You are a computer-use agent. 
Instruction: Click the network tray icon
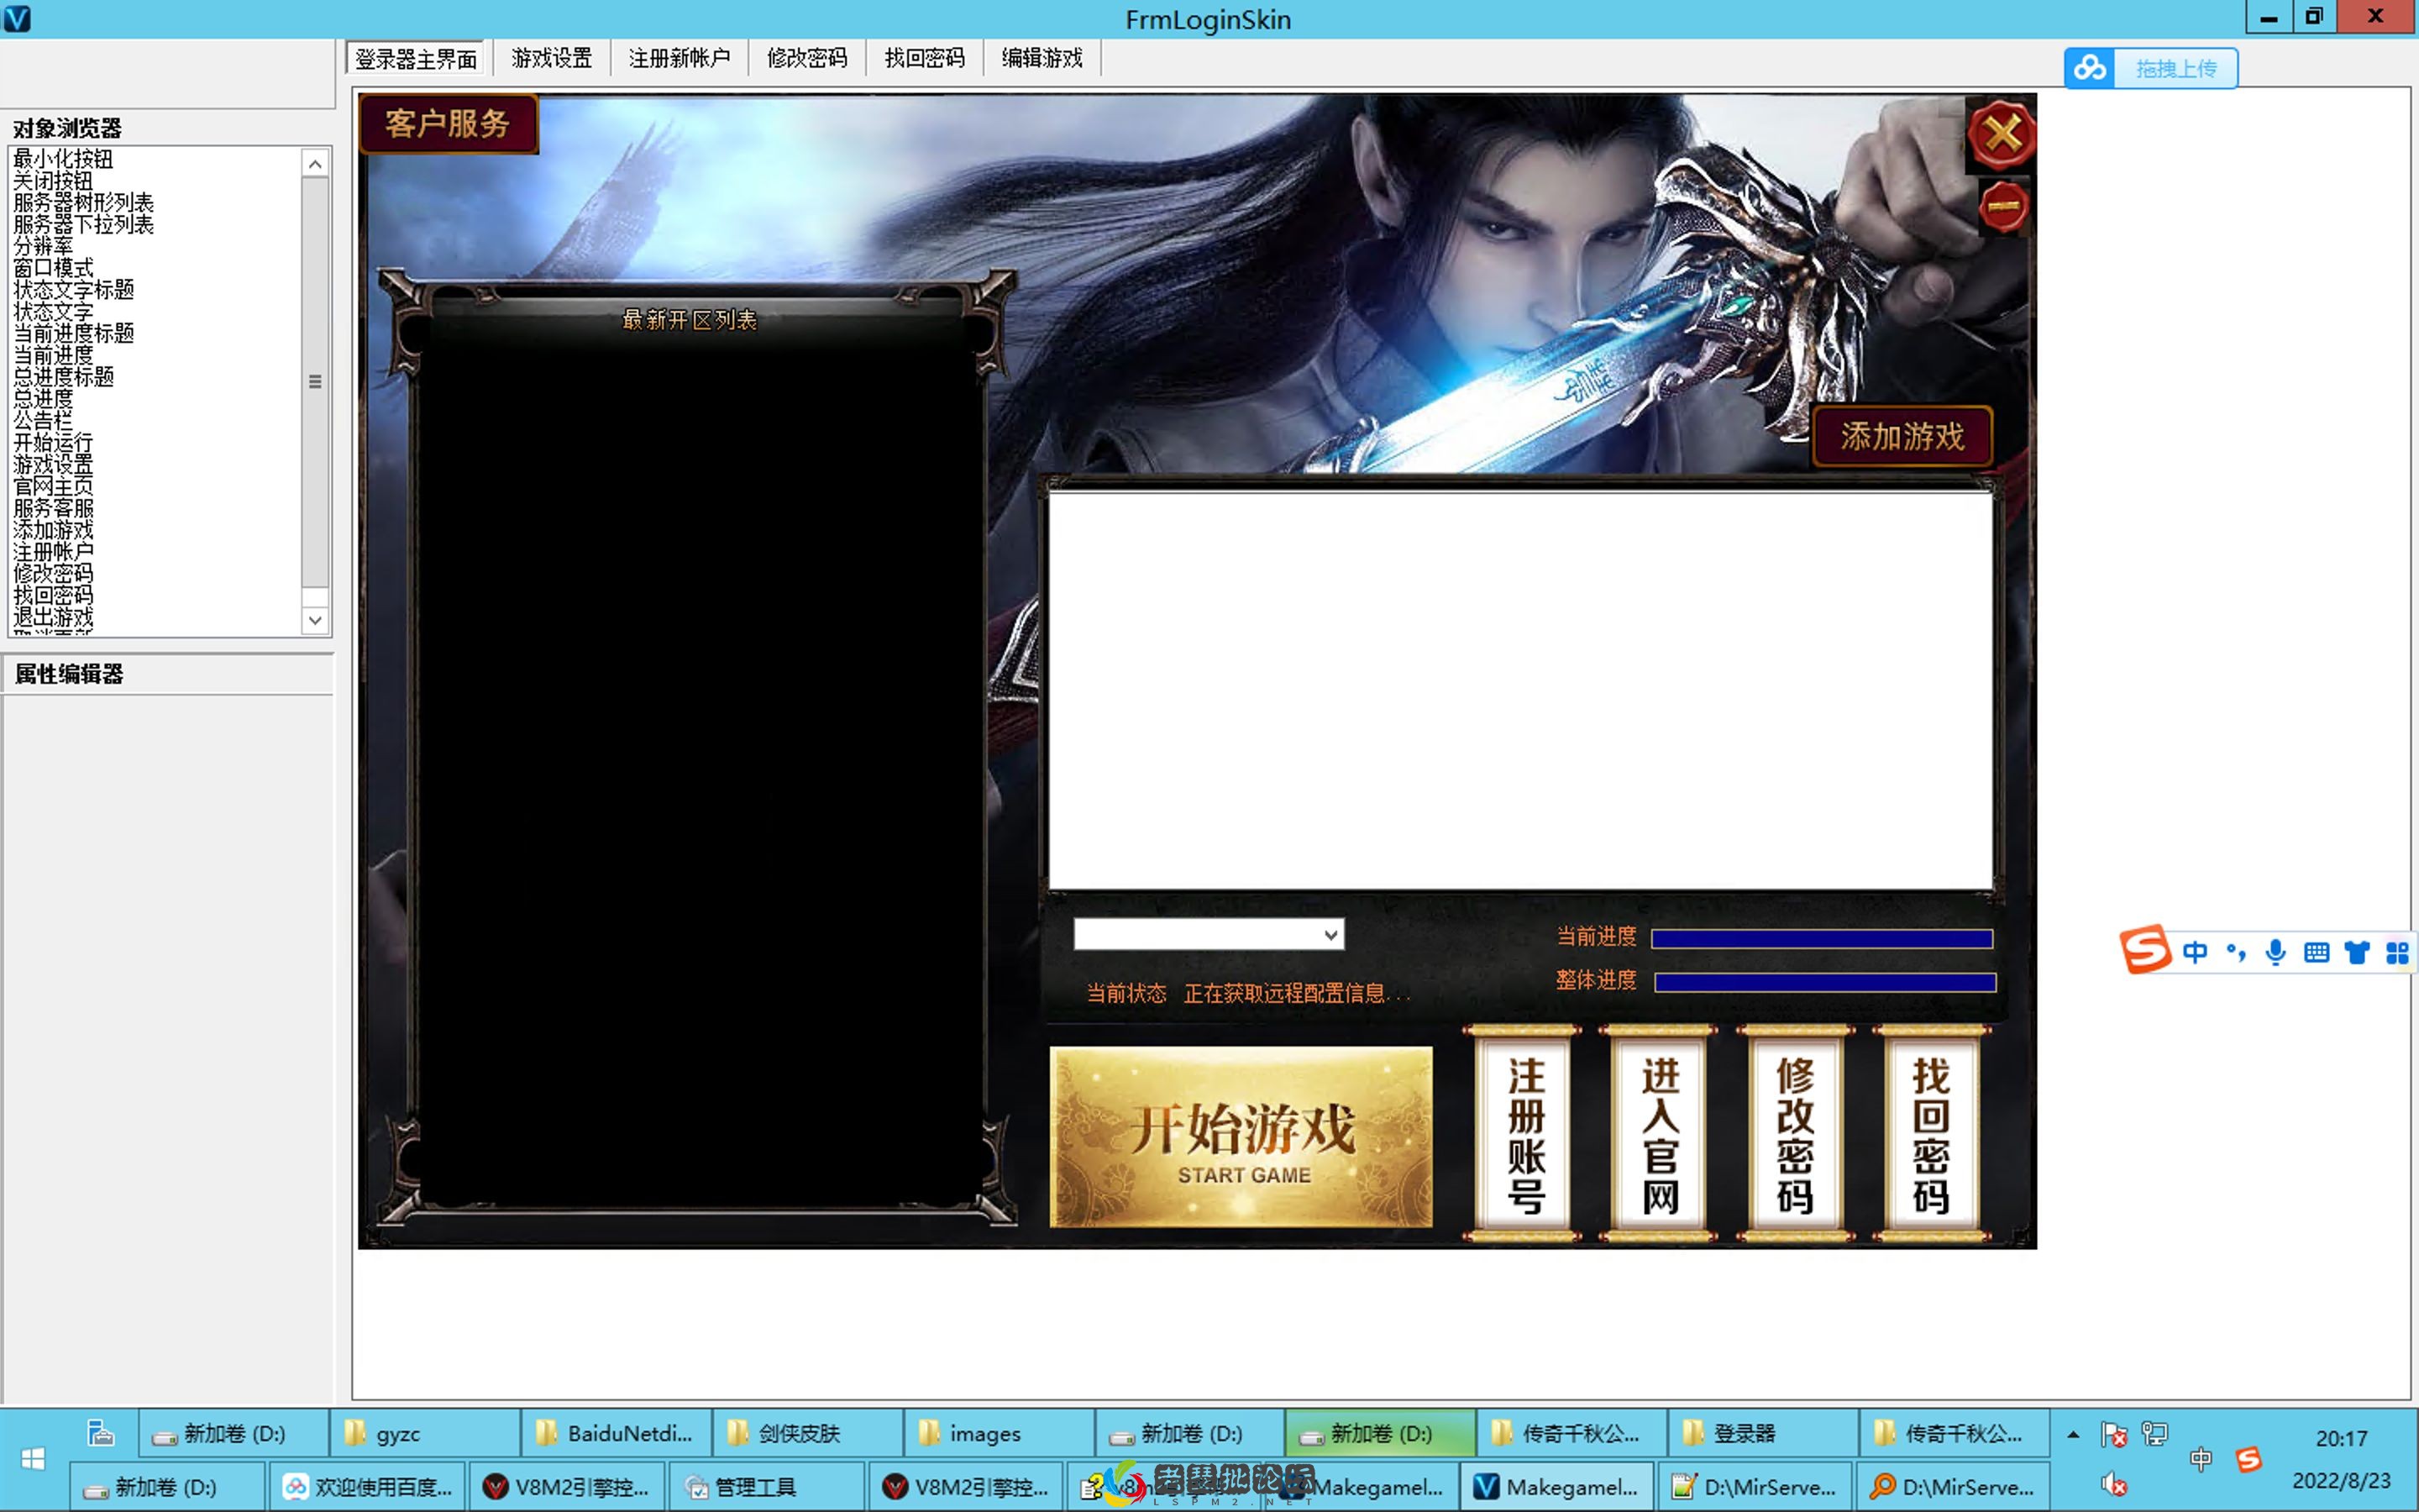coord(2154,1435)
